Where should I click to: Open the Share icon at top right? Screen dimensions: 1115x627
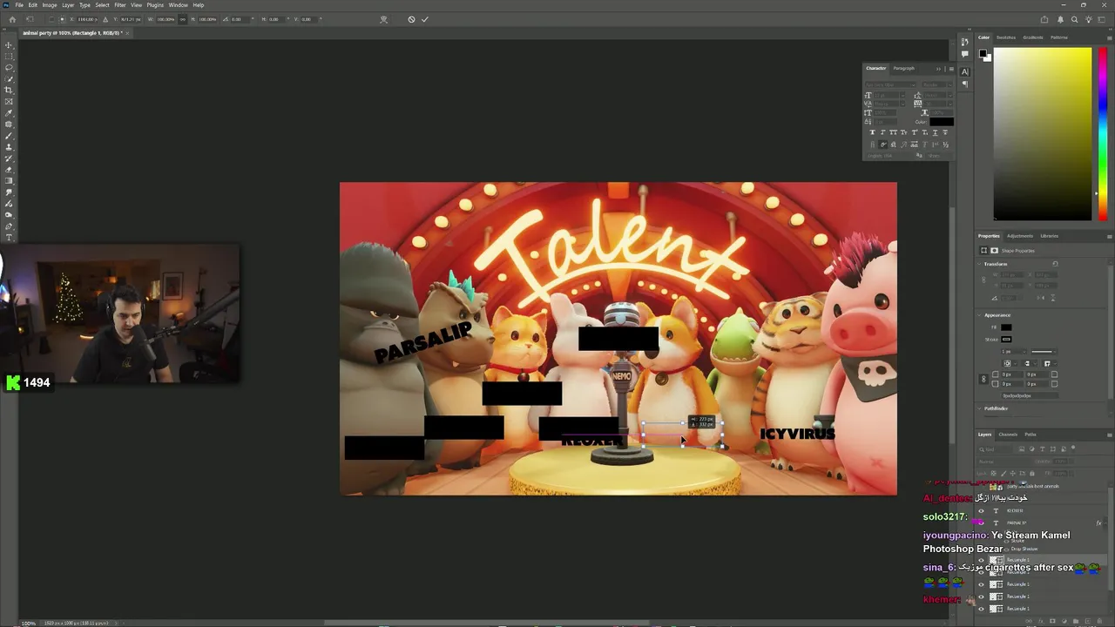tap(1044, 19)
